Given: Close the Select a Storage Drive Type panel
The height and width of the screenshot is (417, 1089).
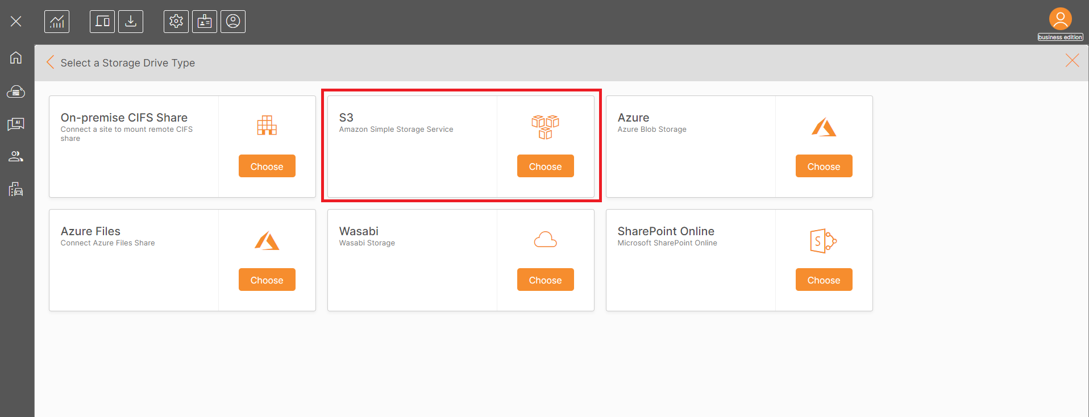Looking at the screenshot, I should 1072,60.
